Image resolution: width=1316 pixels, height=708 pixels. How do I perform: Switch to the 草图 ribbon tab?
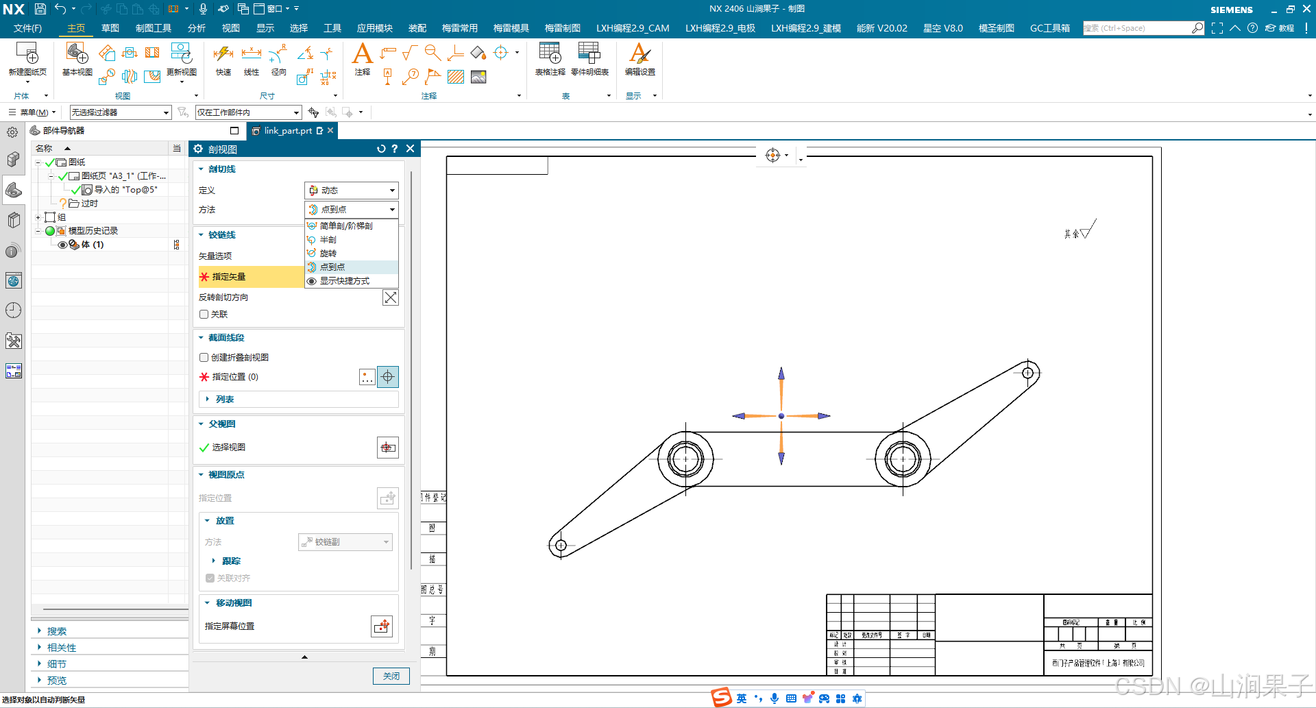[x=110, y=28]
